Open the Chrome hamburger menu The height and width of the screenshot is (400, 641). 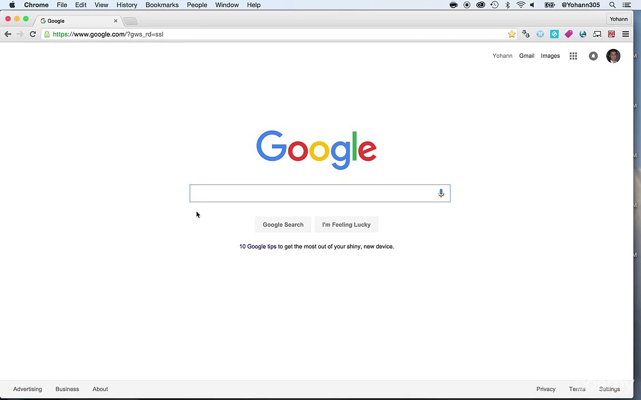(625, 34)
